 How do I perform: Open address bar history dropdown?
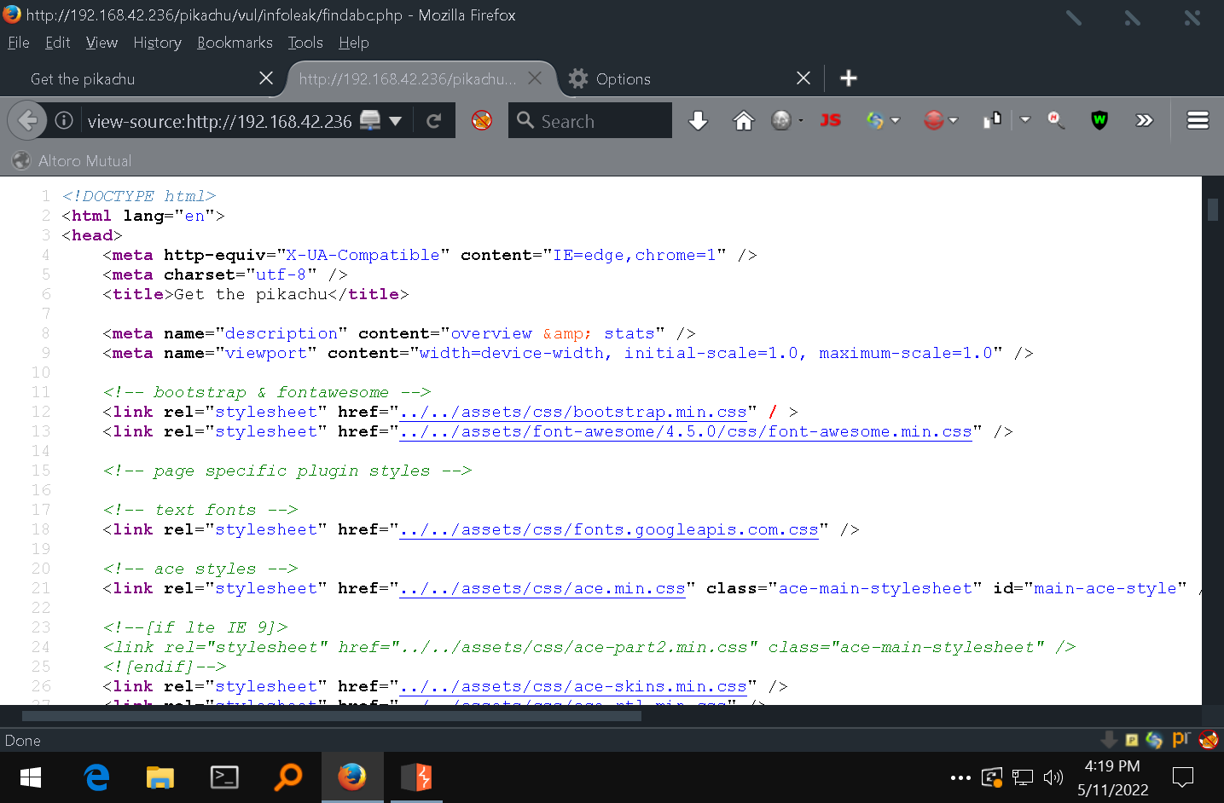click(395, 121)
